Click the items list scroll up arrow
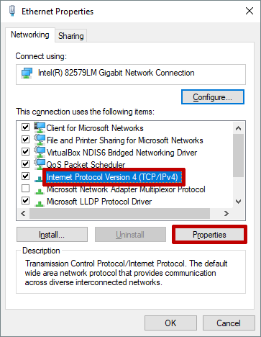261x337 pixels. coord(238,128)
